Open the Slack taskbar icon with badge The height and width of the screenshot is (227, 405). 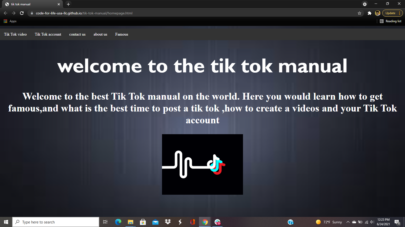point(217,222)
